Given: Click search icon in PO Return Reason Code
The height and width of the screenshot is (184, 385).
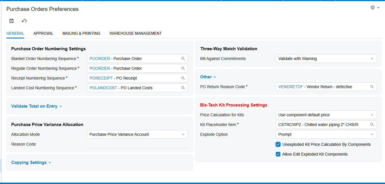Looking at the screenshot, I should pos(372,87).
